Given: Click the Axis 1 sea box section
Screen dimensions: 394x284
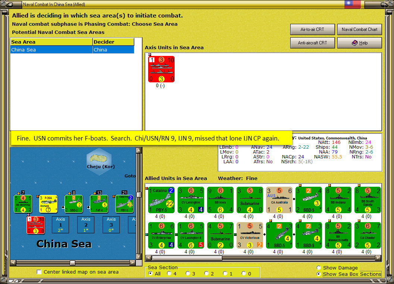Looking at the screenshot, I should 60,225.
